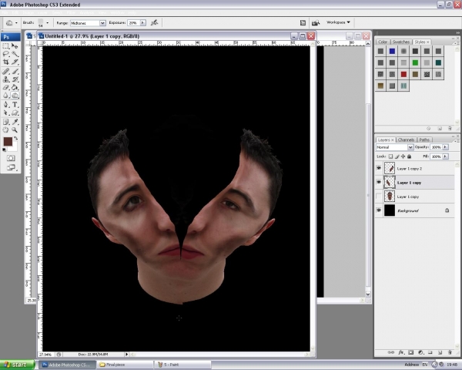462x370 pixels.
Task: Click the Layers tab
Action: tap(384, 140)
